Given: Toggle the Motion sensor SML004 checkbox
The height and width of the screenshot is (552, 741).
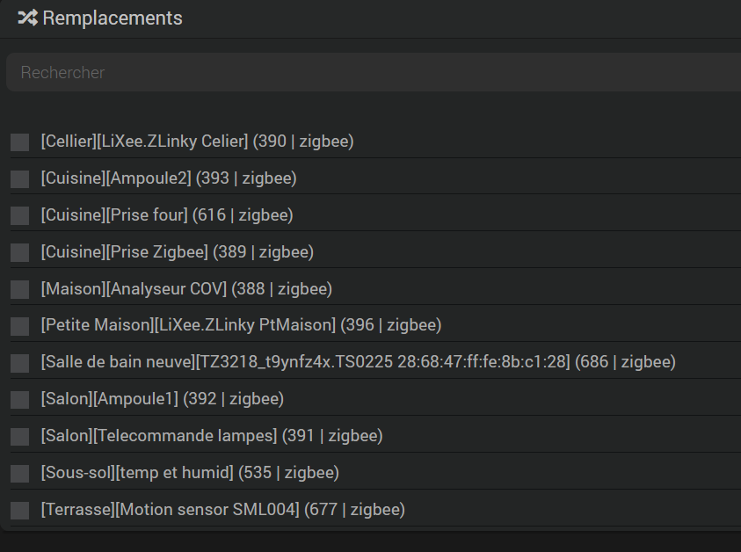Looking at the screenshot, I should [20, 512].
